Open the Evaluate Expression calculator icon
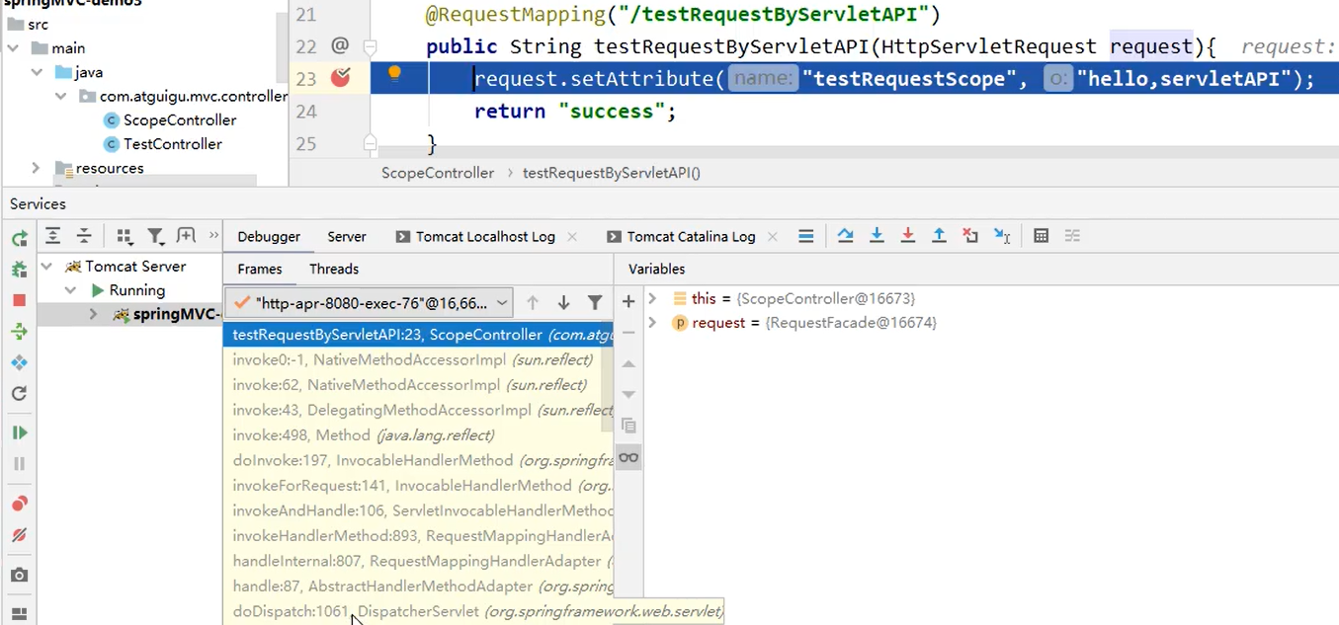Image resolution: width=1339 pixels, height=625 pixels. tap(1041, 236)
